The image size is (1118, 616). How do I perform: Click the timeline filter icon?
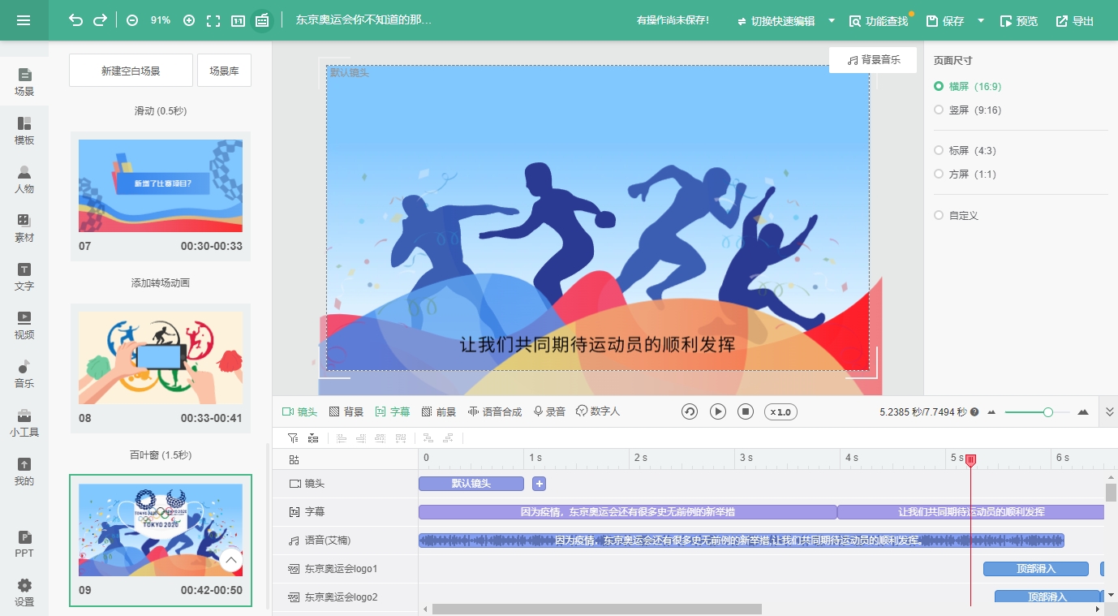293,438
